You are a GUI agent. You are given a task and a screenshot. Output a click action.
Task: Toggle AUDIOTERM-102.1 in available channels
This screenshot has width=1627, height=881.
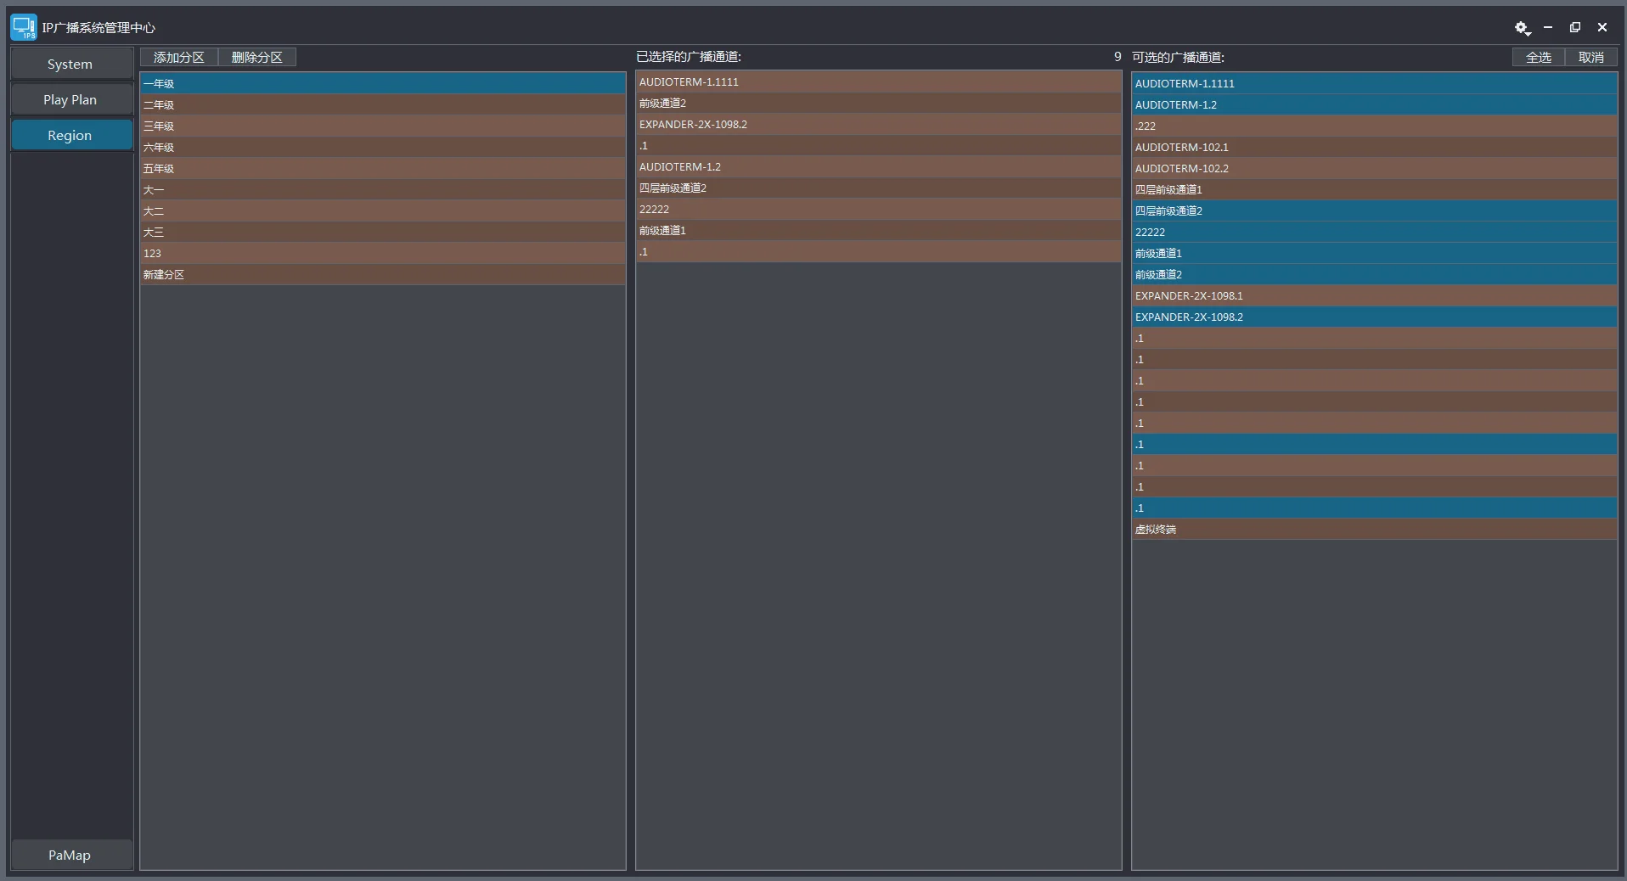1373,147
